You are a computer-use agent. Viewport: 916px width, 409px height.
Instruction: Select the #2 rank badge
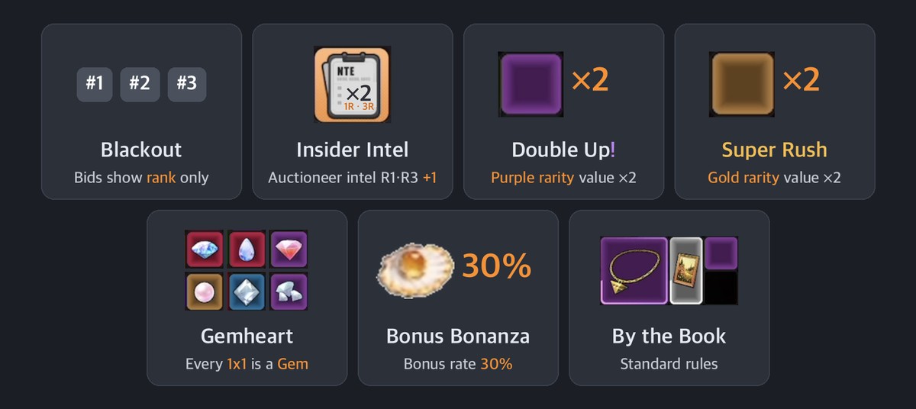tap(140, 84)
